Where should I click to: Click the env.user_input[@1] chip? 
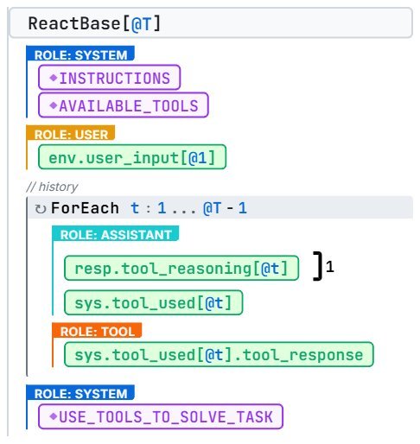(x=132, y=157)
